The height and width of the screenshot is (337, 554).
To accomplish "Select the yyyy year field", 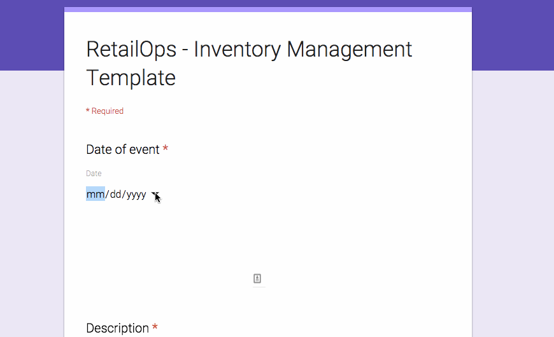I will pyautogui.click(x=136, y=195).
